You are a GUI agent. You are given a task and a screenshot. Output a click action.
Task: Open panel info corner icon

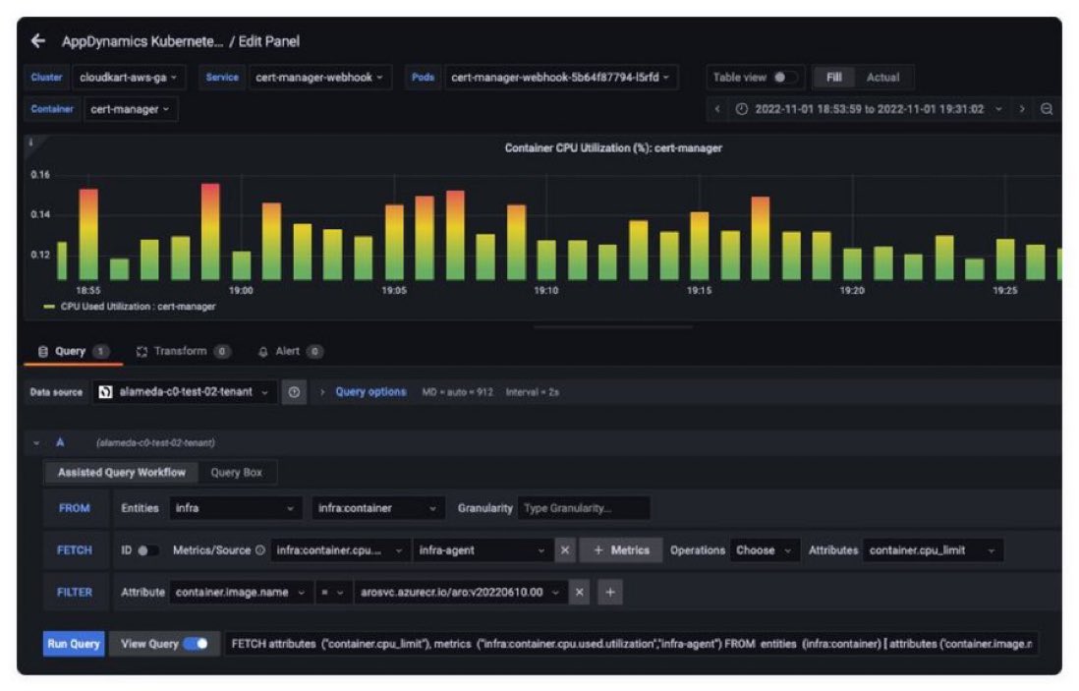pos(30,143)
